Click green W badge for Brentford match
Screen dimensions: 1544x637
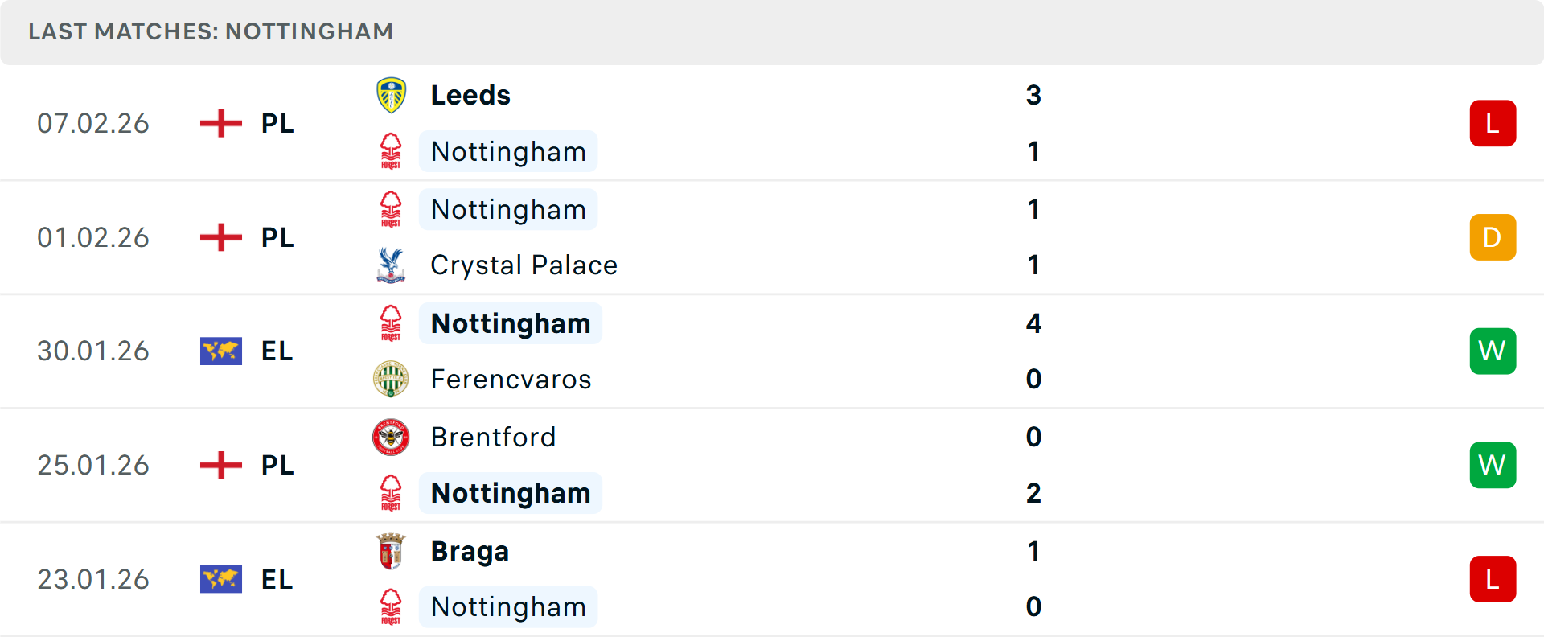(x=1493, y=465)
